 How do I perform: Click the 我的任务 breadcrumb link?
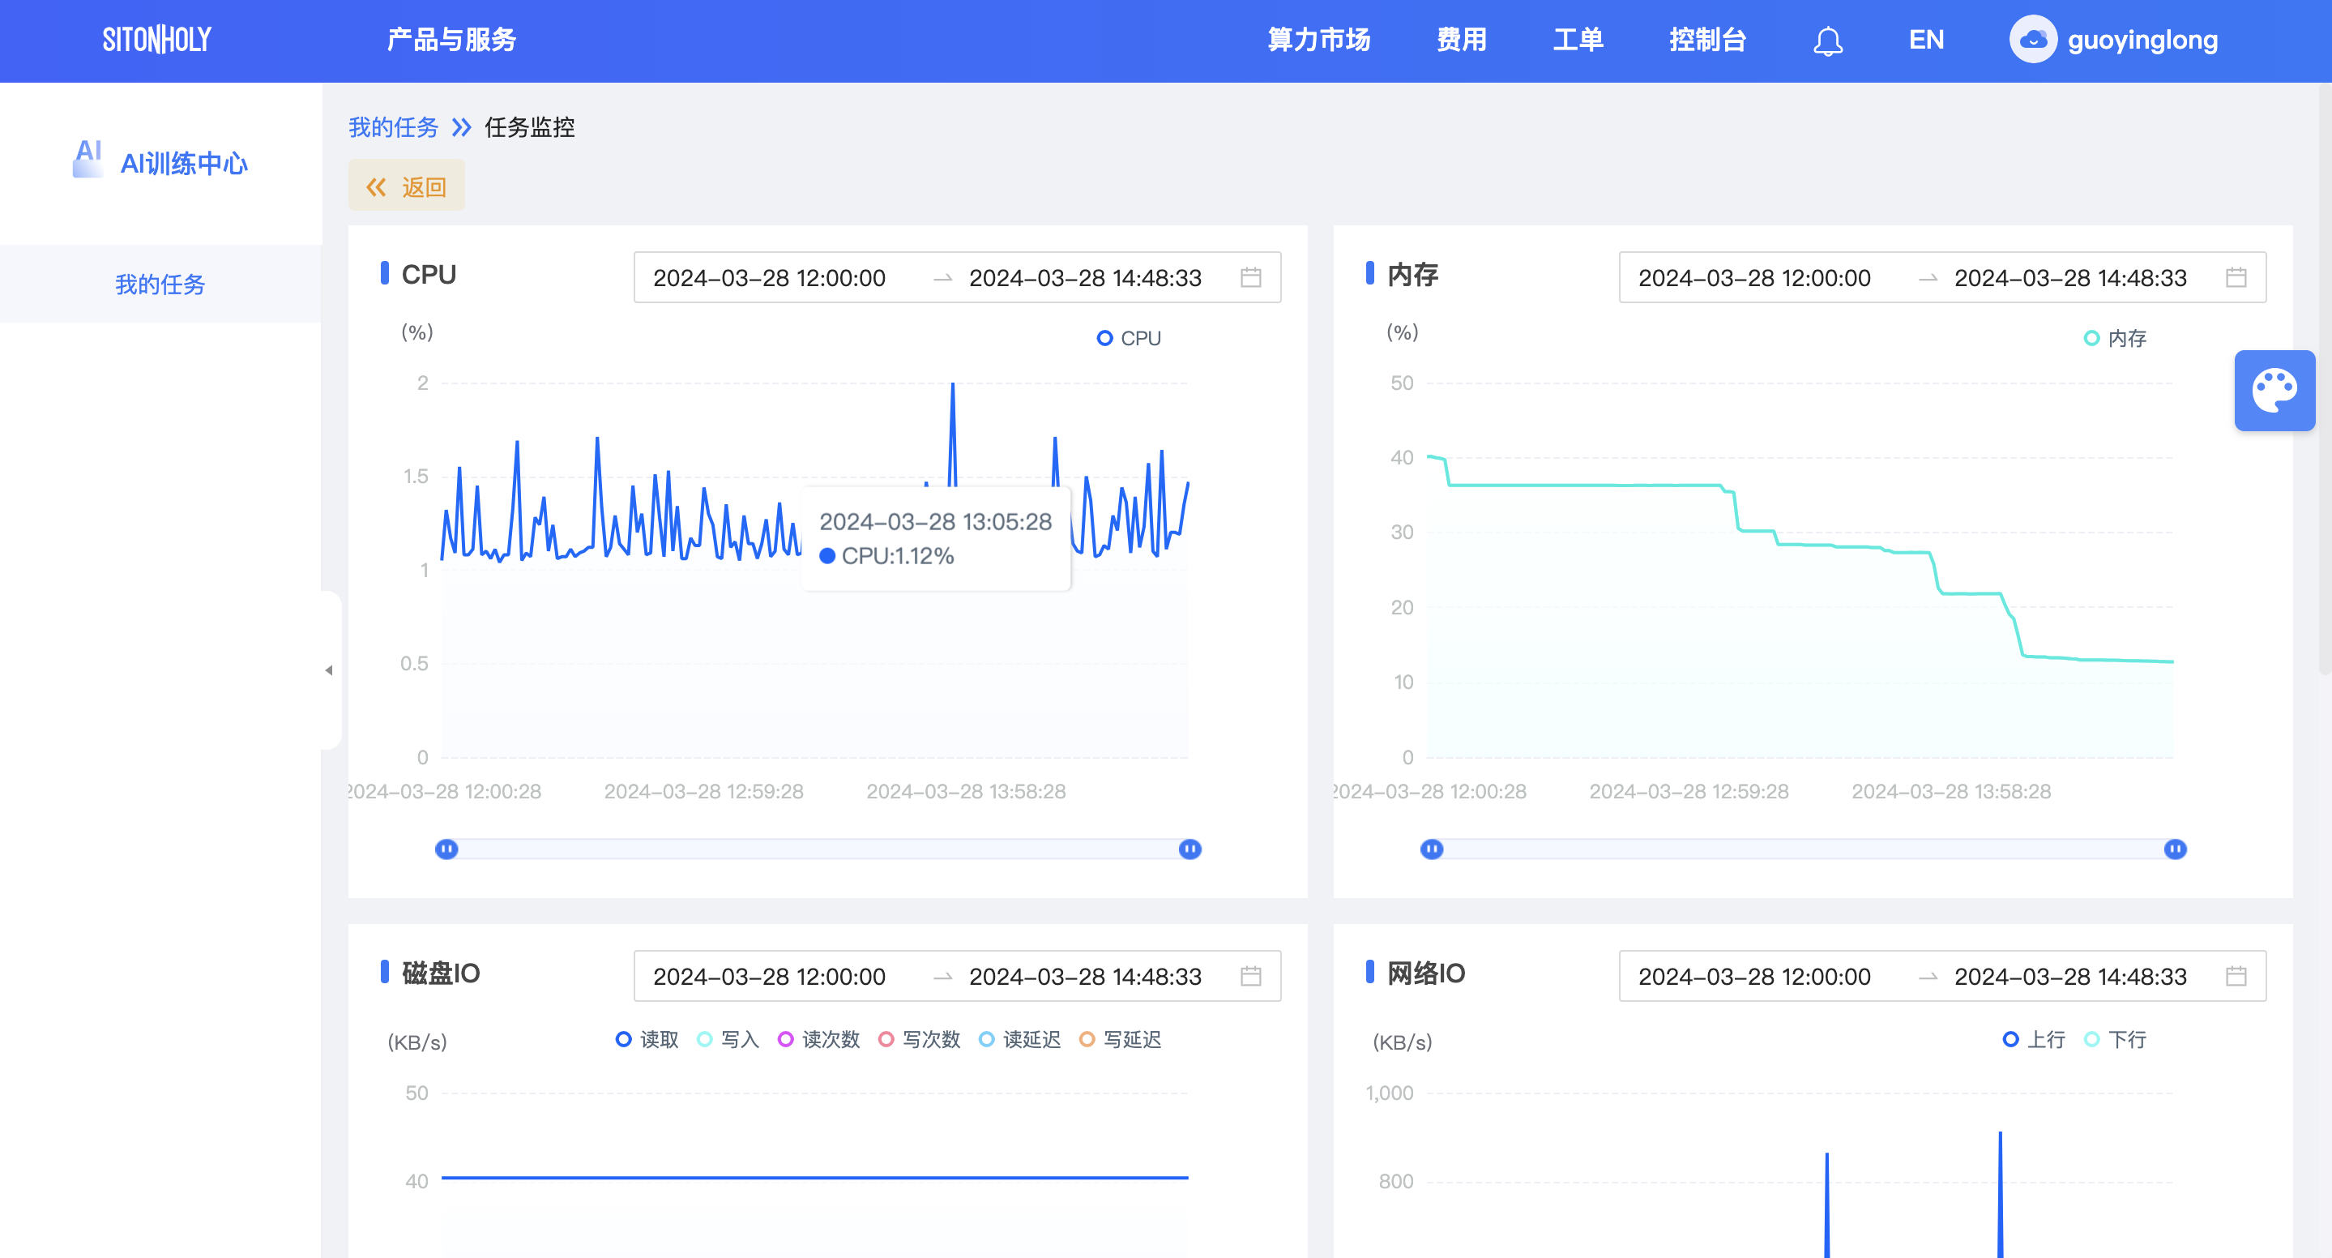pyautogui.click(x=393, y=126)
